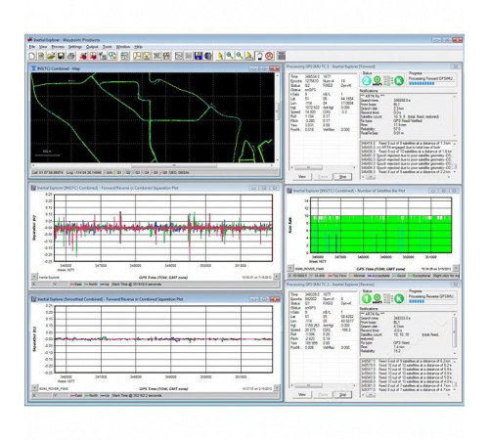This screenshot has width=489, height=440.
Task: Click View button in Reverse processing window
Action: click(x=302, y=395)
